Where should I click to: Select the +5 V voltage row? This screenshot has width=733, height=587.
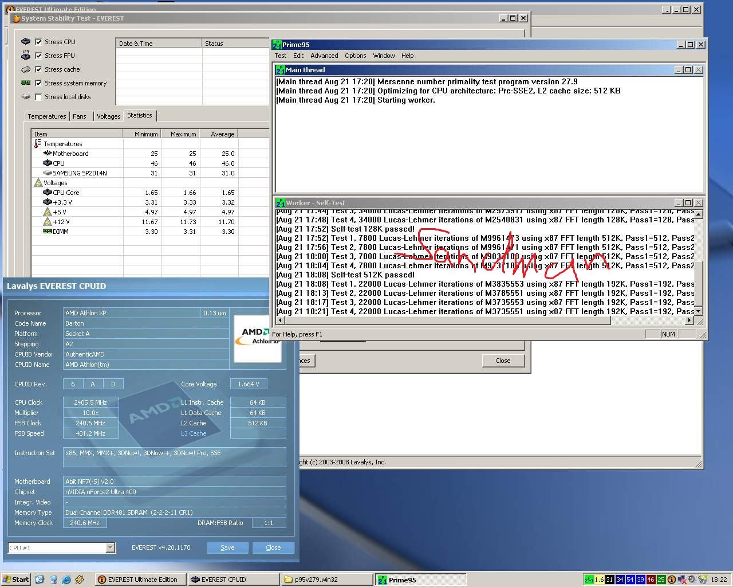[150, 212]
